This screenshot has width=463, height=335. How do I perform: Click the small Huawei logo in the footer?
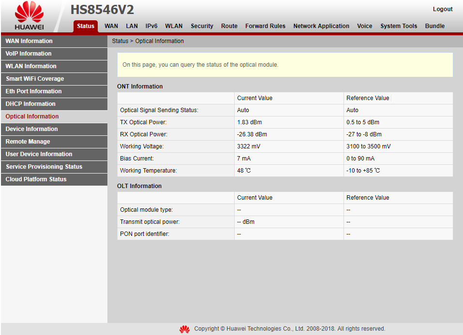tap(184, 329)
